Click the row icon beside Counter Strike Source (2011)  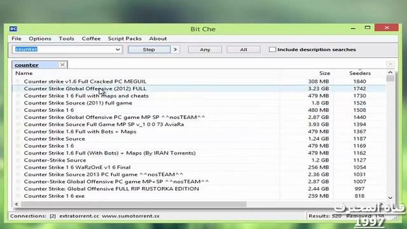point(18,103)
